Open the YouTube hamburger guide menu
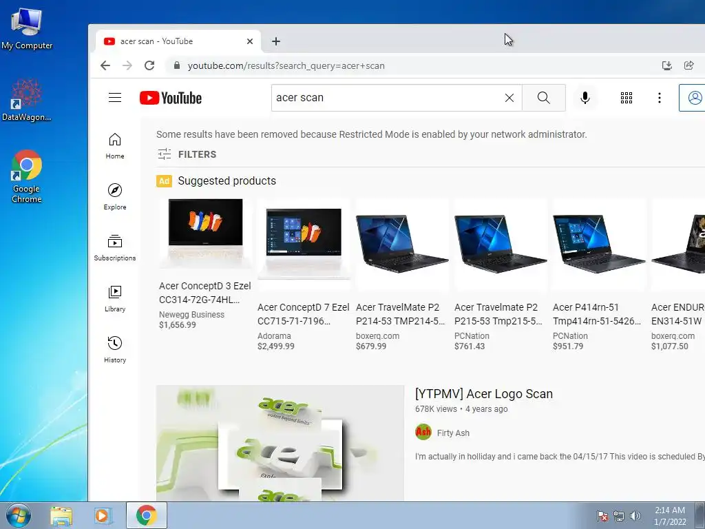This screenshot has height=529, width=705. pyautogui.click(x=115, y=98)
